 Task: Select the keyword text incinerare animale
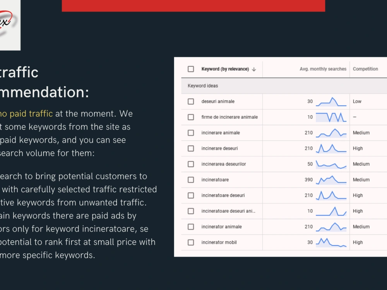coord(221,133)
